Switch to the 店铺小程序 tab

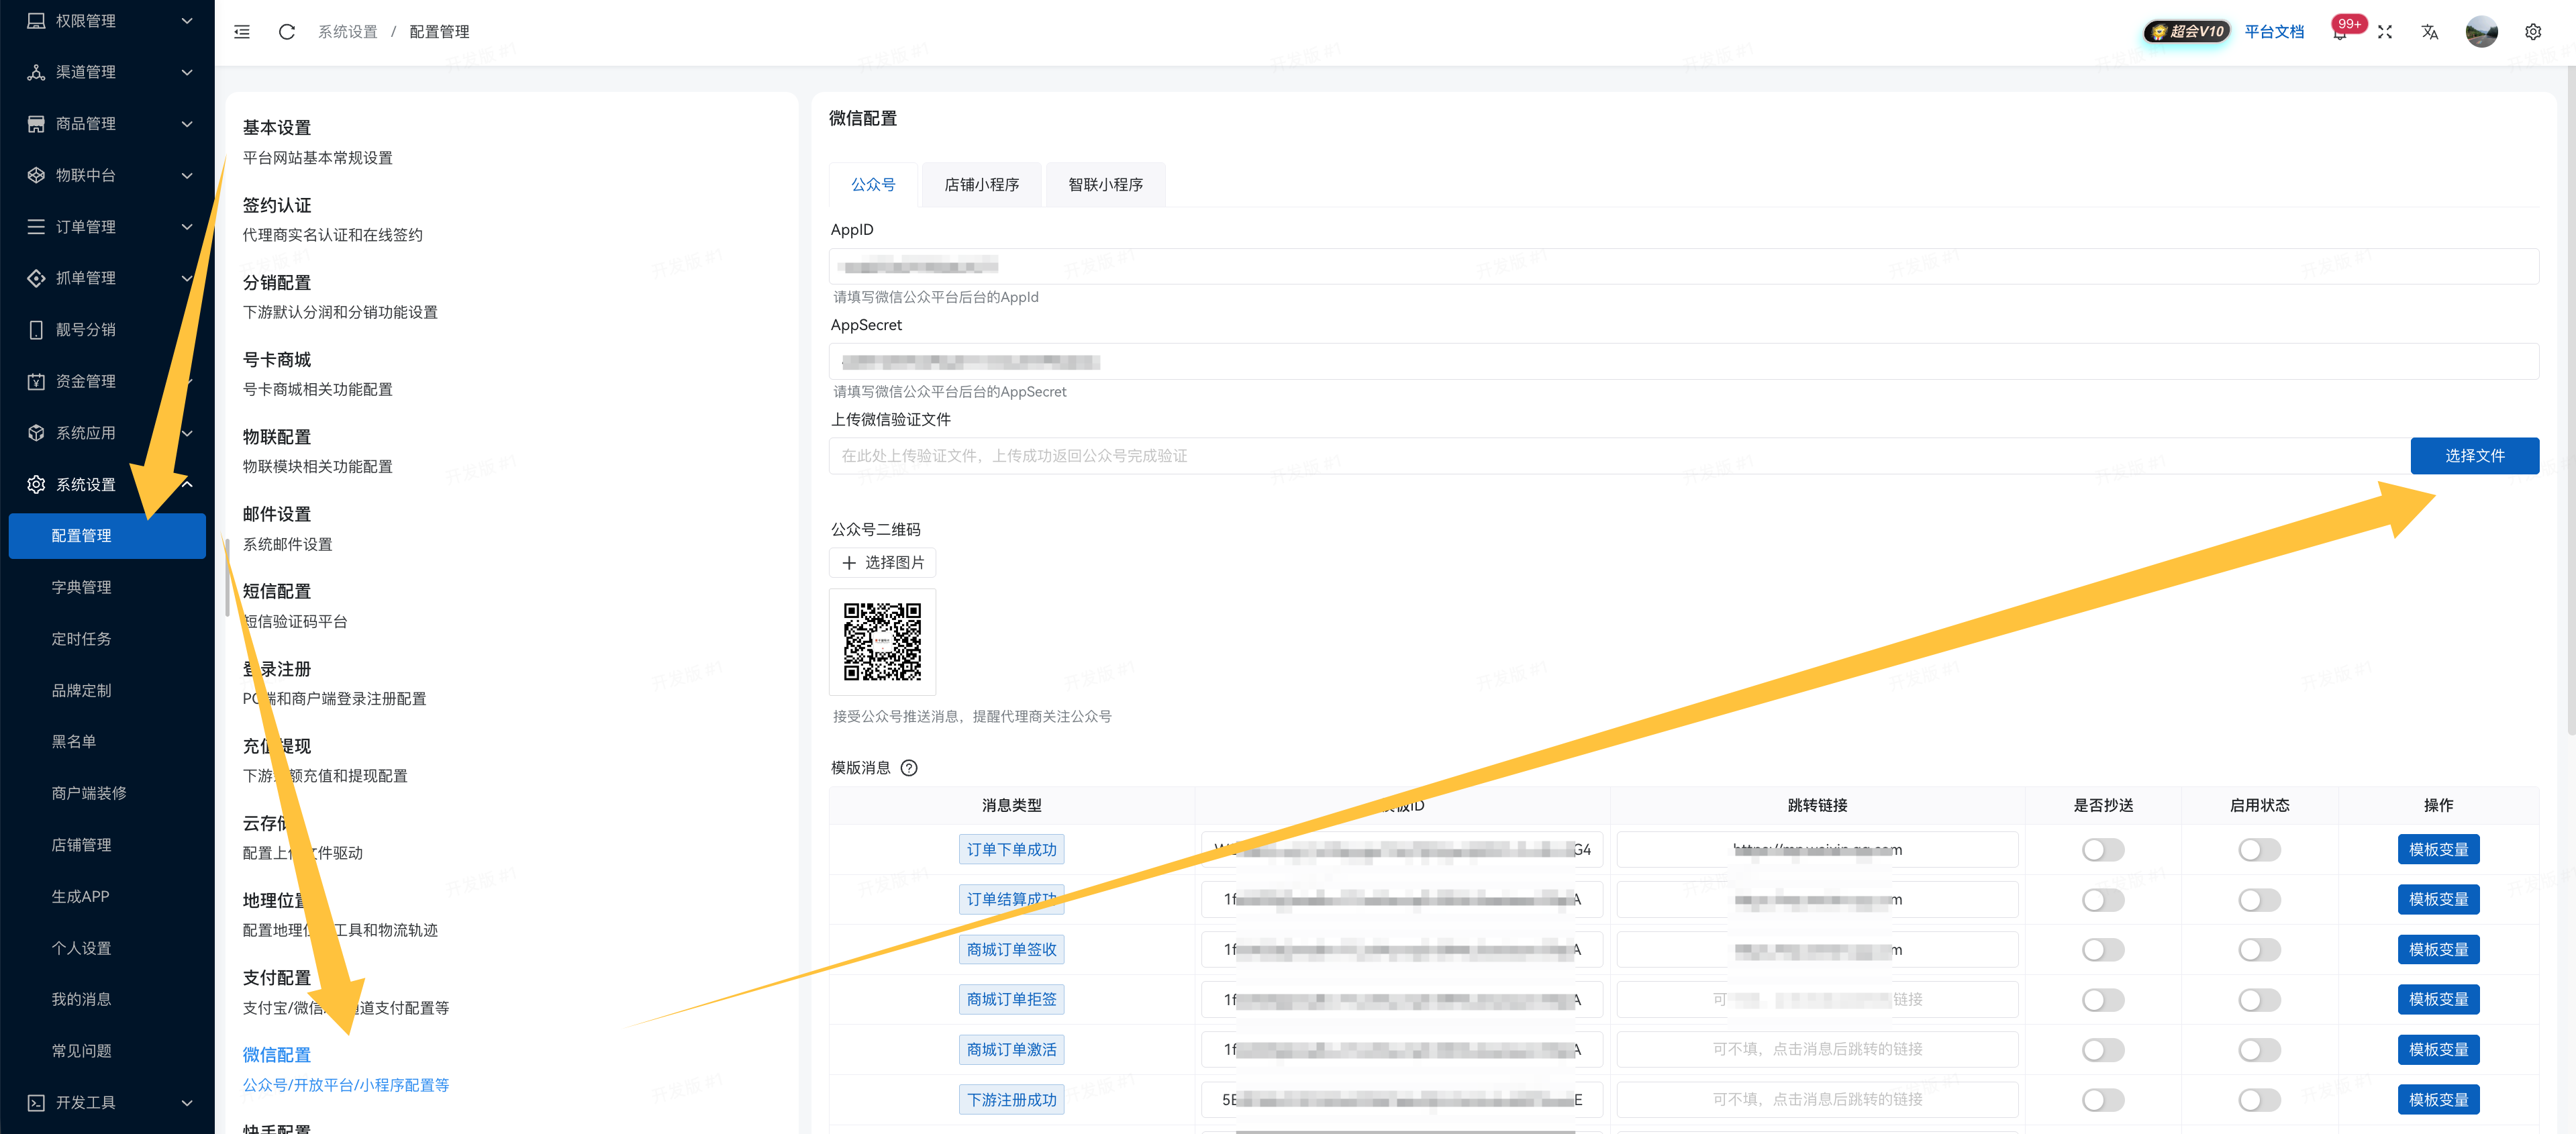(981, 185)
